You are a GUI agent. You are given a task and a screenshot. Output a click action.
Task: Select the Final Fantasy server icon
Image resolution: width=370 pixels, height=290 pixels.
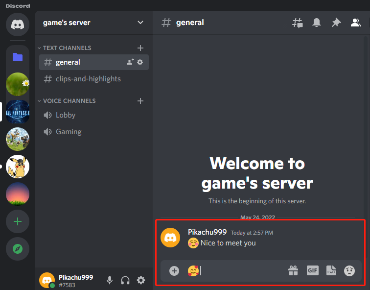tap(18, 112)
